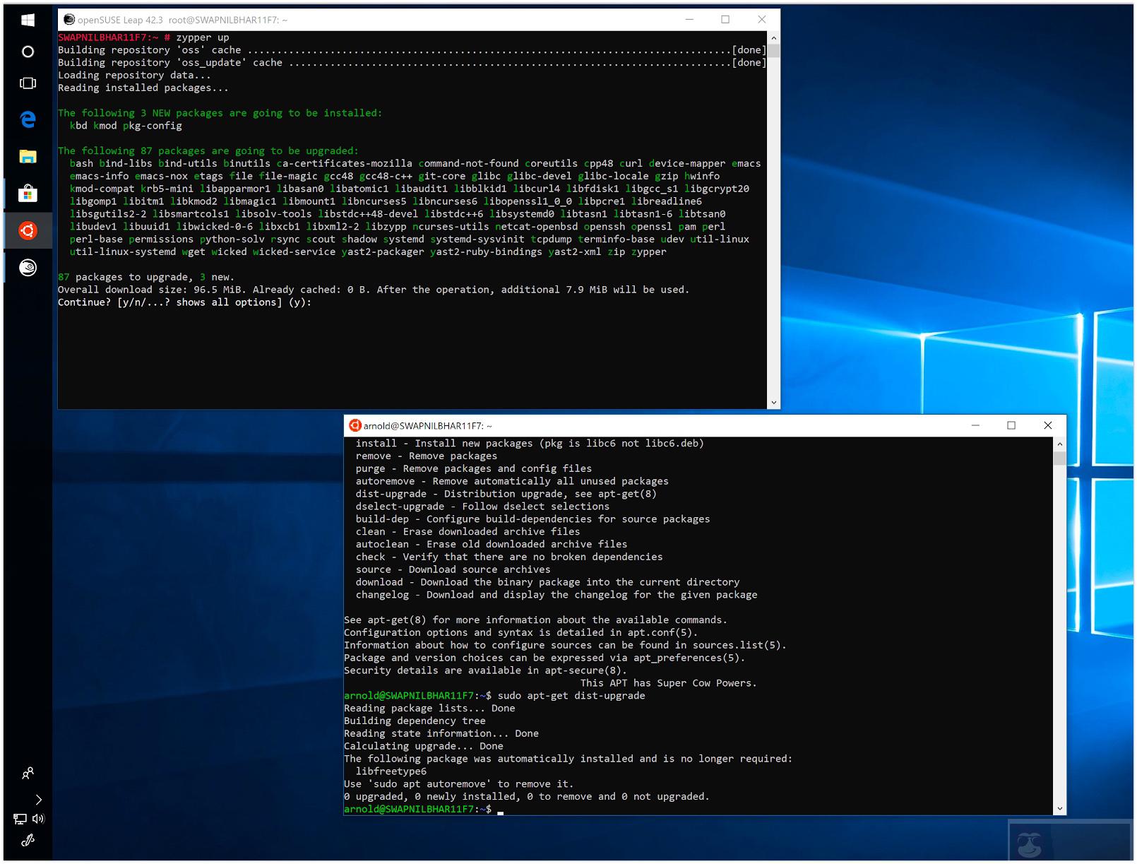Open the My People icon in the taskbar
This screenshot has width=1137, height=864.
click(x=28, y=774)
